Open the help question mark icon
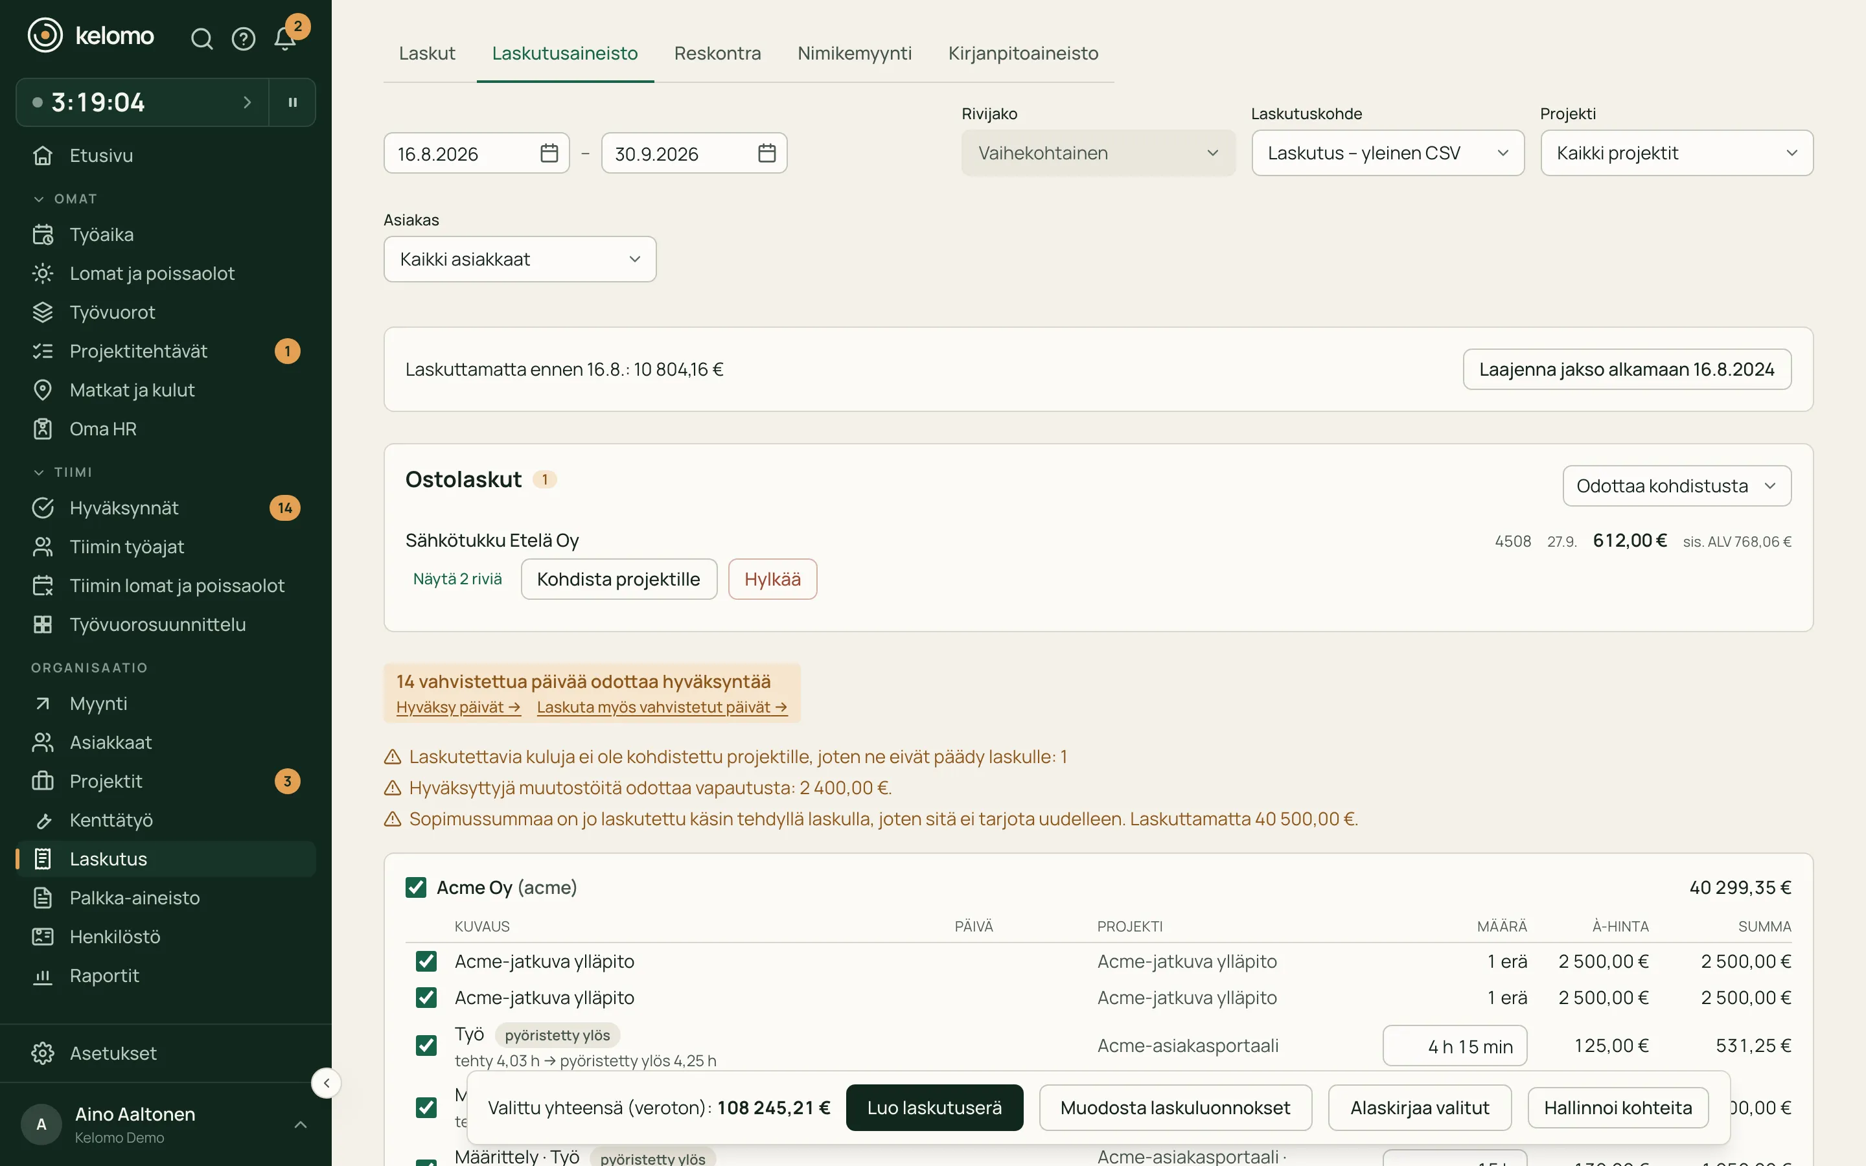1866x1166 pixels. [244, 39]
